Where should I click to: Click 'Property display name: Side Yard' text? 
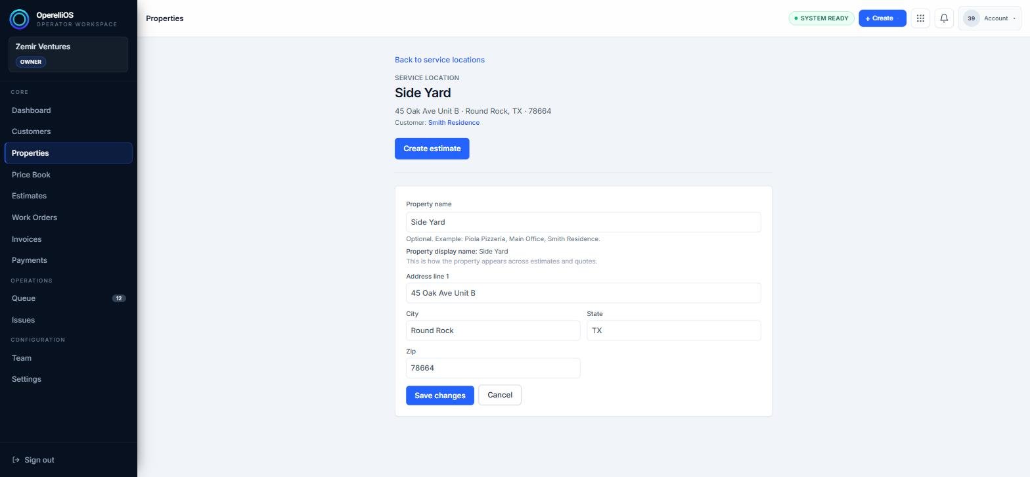point(457,252)
